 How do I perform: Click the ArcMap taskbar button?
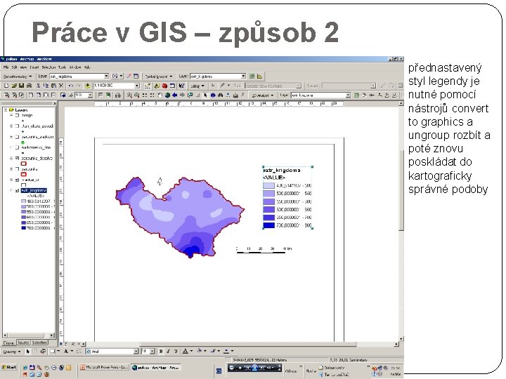pyautogui.click(x=156, y=367)
